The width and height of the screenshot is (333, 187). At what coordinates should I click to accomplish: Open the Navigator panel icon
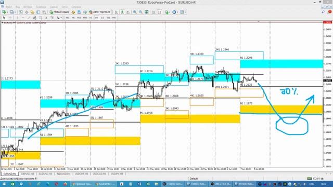click(32, 12)
